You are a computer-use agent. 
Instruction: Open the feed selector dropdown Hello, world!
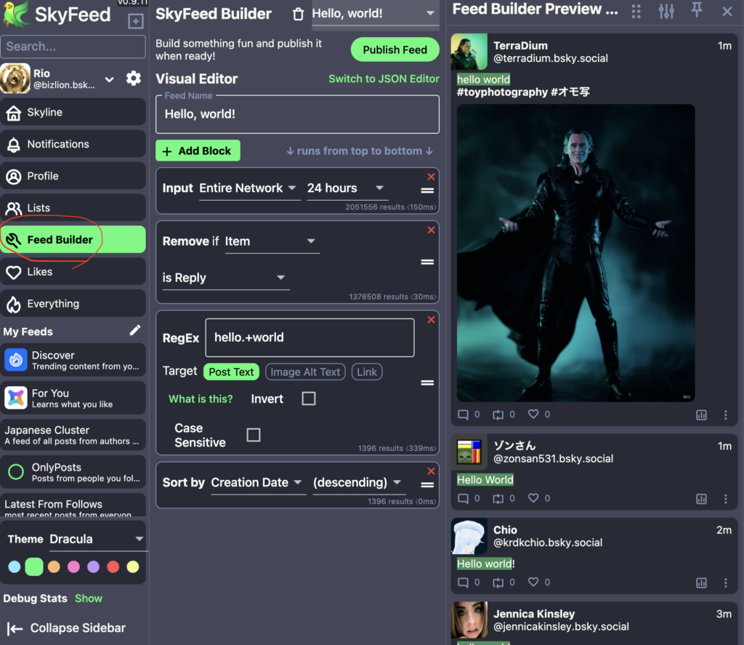(374, 13)
